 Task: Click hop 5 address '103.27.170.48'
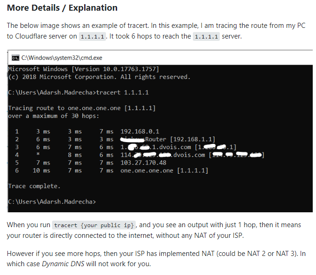143,163
